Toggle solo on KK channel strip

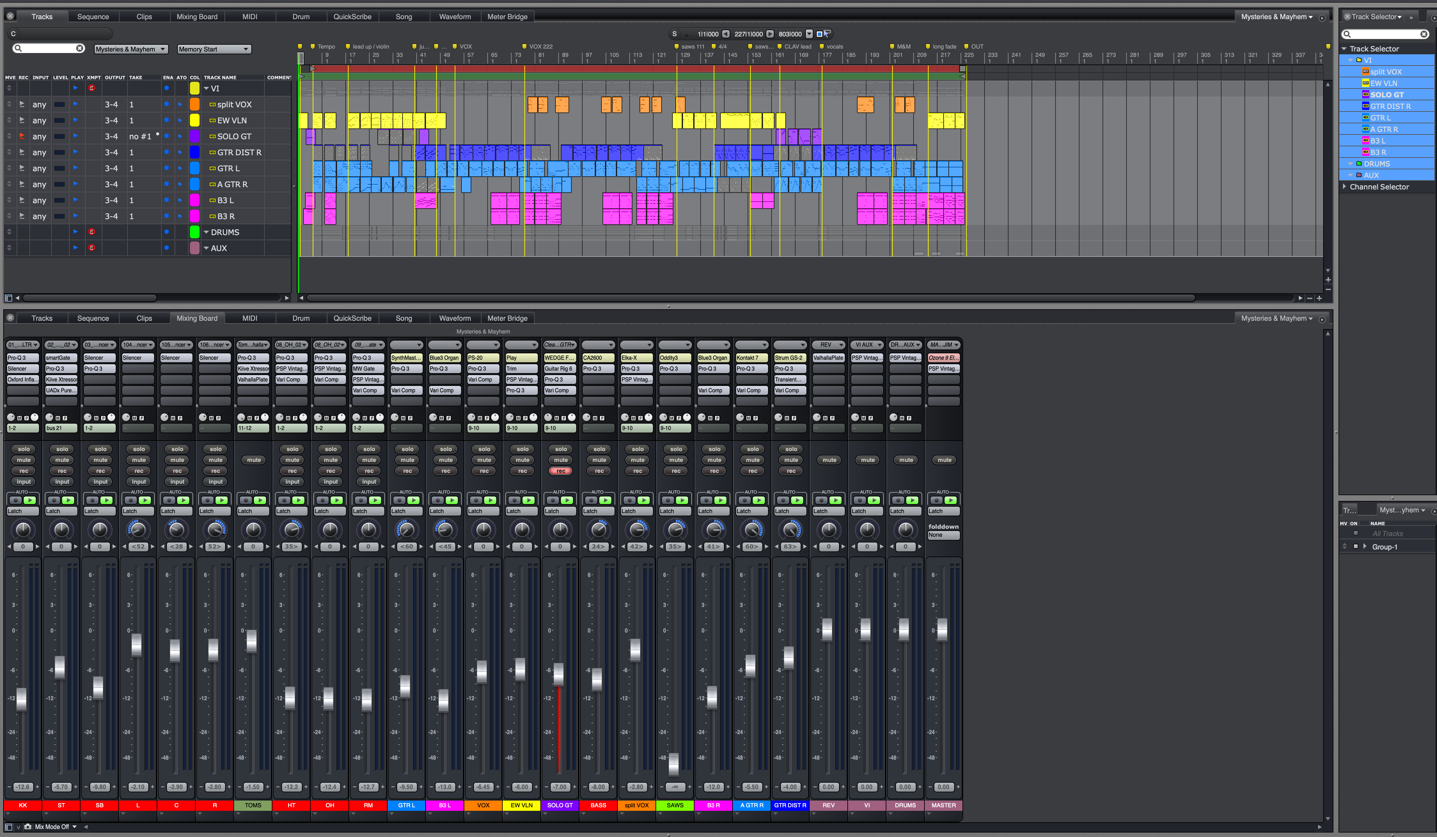[x=23, y=449]
